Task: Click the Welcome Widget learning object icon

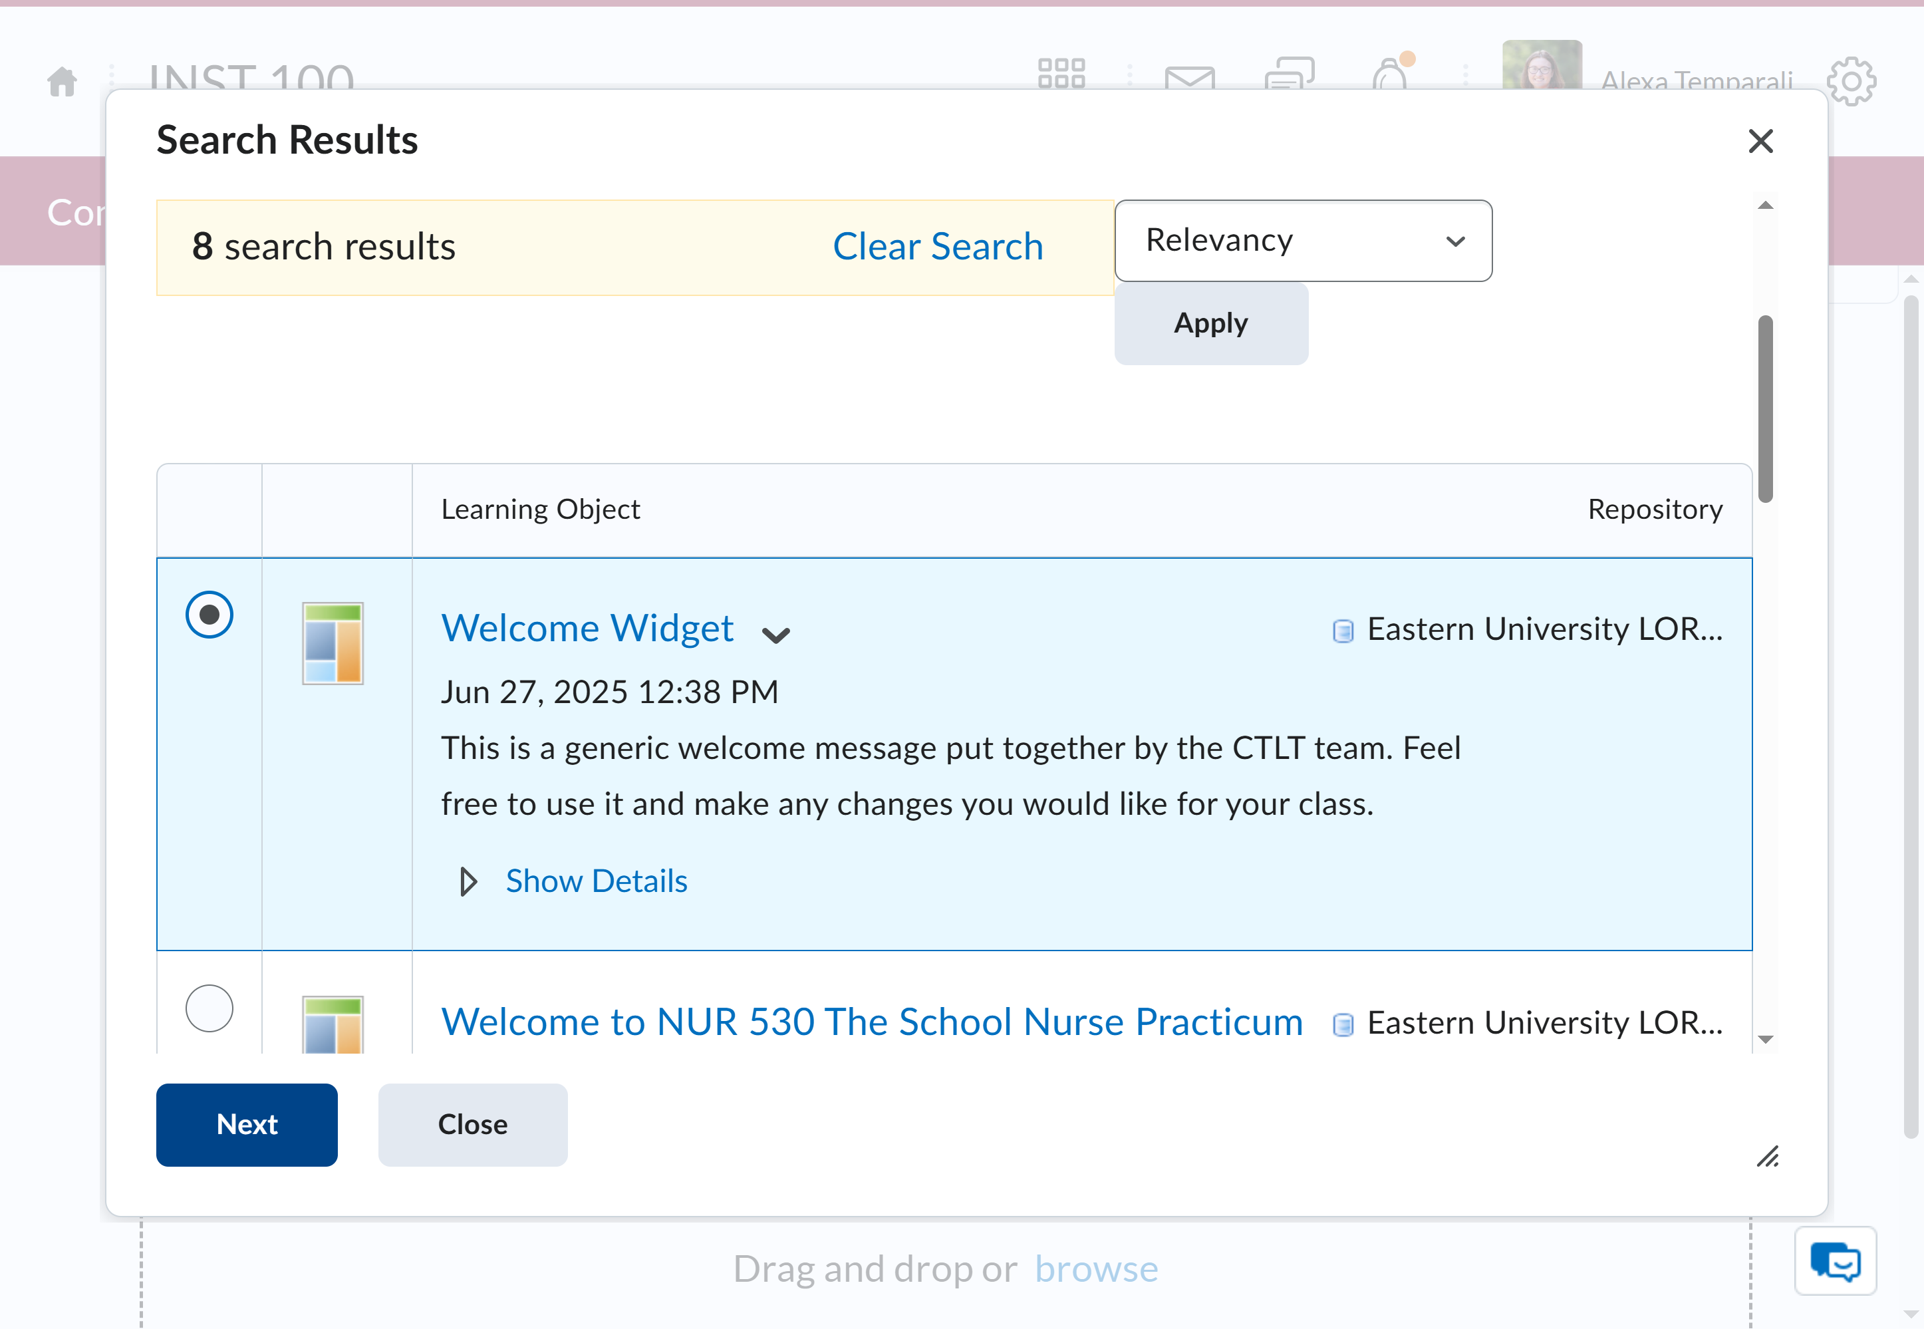Action: point(333,643)
